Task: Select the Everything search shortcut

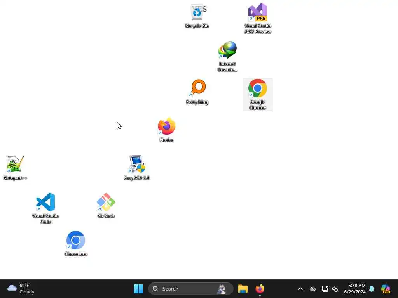Action: click(x=197, y=92)
